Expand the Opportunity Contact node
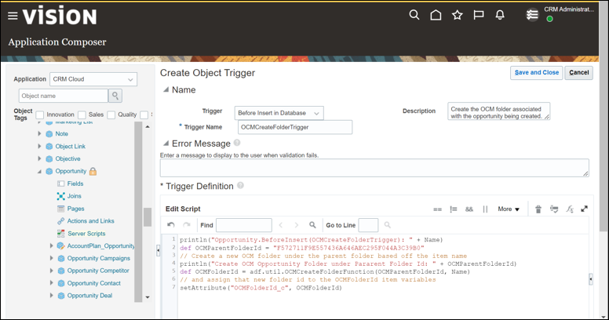The image size is (609, 320). (x=51, y=282)
